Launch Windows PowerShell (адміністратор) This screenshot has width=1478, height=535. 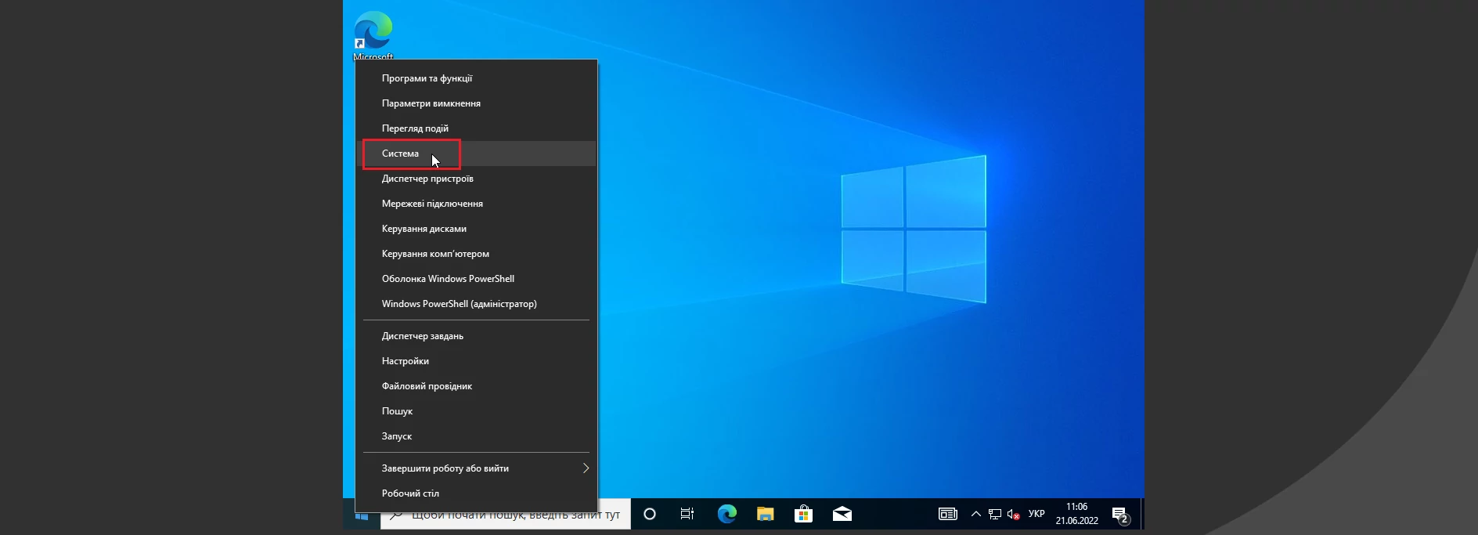coord(476,304)
